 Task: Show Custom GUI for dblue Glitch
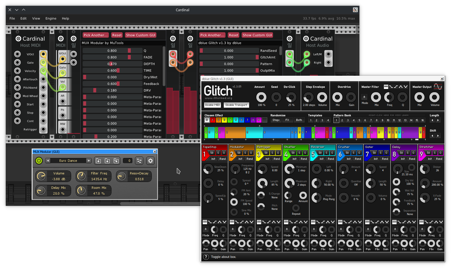[x=257, y=35]
